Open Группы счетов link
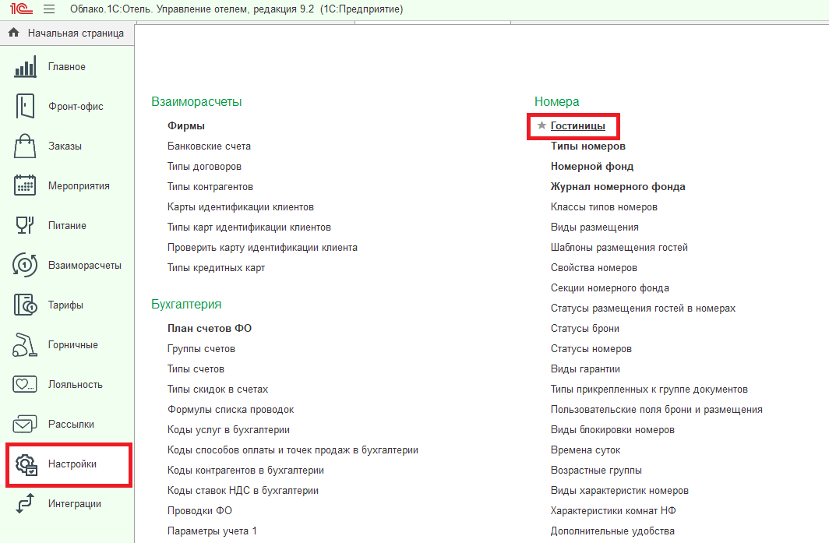 [201, 349]
